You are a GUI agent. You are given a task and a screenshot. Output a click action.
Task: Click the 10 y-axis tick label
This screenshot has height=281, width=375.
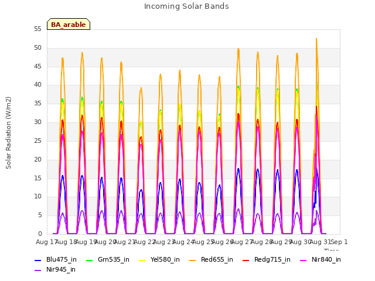(37, 197)
